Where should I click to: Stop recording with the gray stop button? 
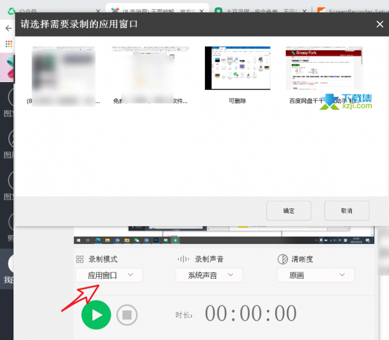[127, 314]
